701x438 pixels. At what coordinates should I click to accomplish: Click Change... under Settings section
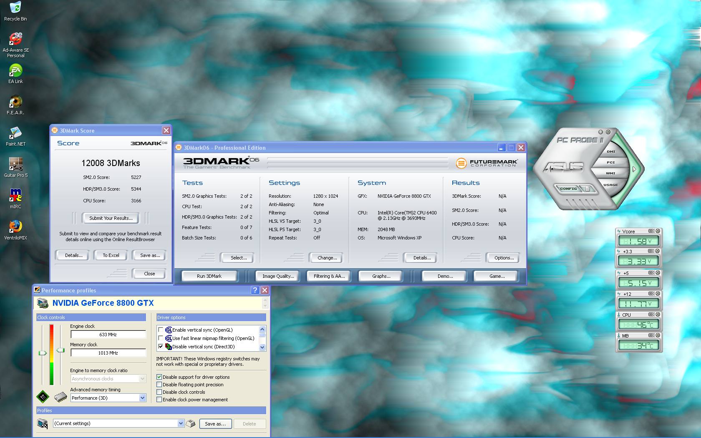(327, 258)
